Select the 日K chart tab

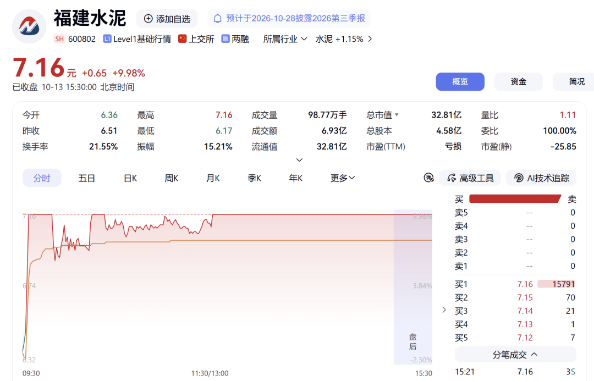point(130,178)
